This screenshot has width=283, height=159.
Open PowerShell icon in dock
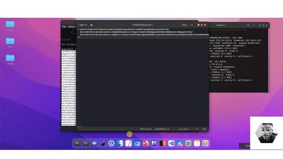tap(111, 143)
